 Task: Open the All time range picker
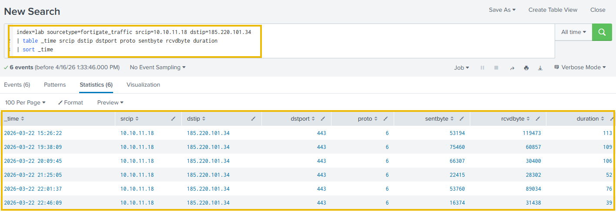pos(573,32)
